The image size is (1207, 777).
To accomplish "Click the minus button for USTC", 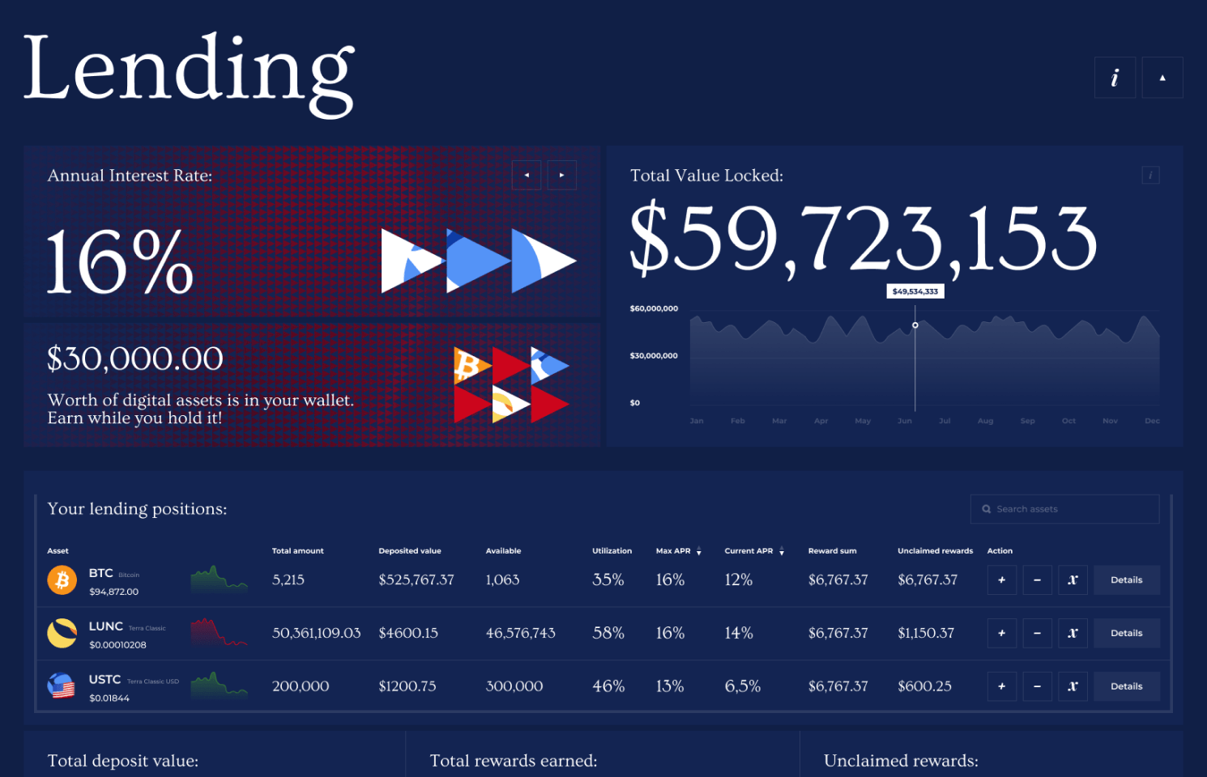I will pos(1037,686).
